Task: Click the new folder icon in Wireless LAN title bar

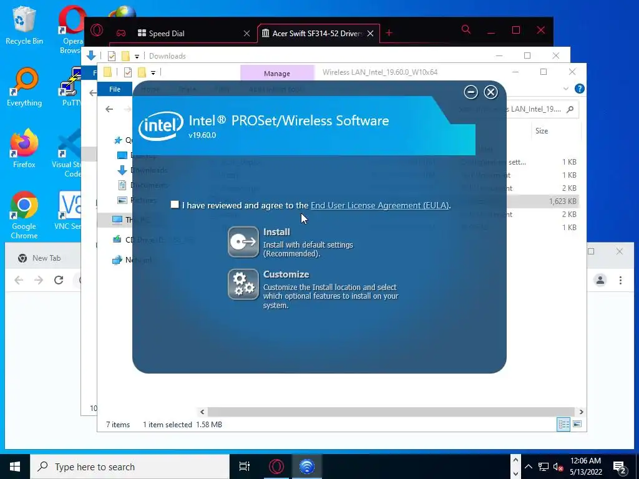Action: coord(142,72)
